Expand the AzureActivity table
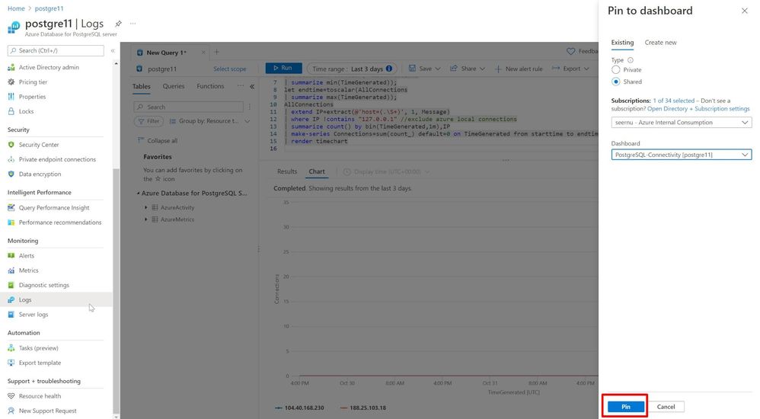The height and width of the screenshot is (419, 760). click(145, 207)
